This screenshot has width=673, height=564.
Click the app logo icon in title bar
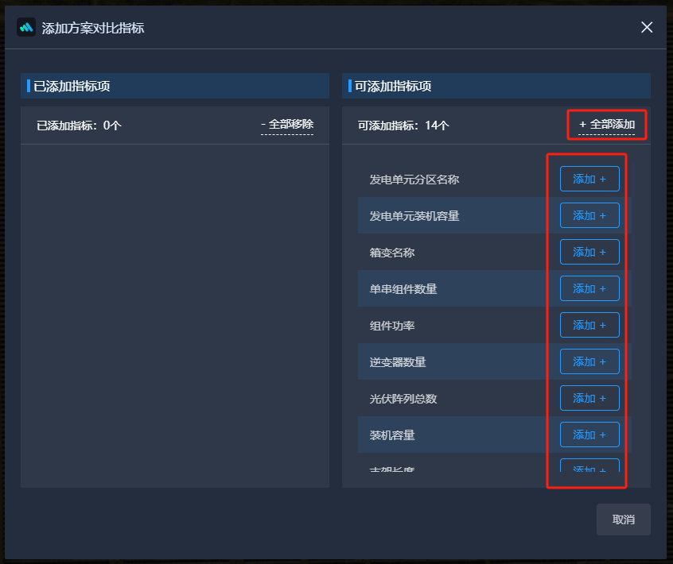click(26, 28)
